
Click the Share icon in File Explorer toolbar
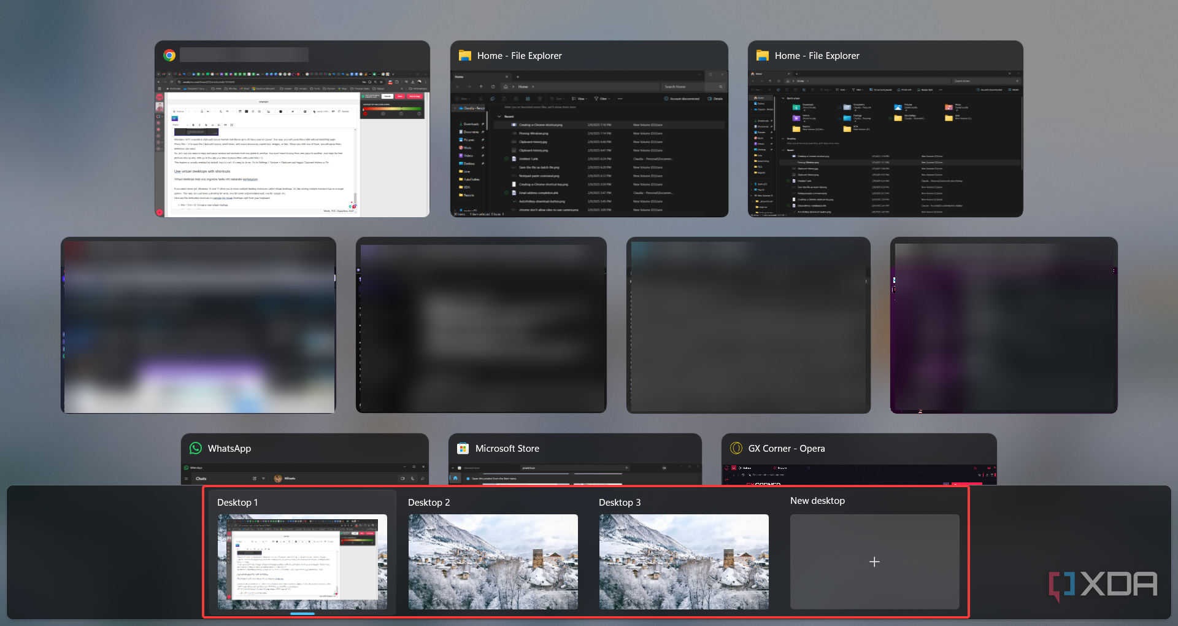528,99
